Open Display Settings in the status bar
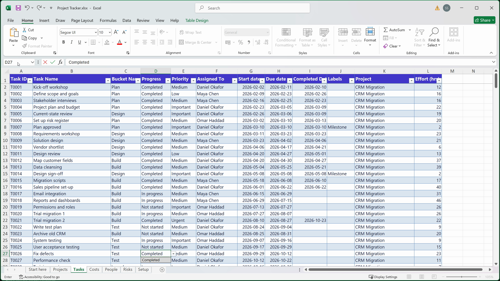This screenshot has width=500, height=281. pyautogui.click(x=383, y=277)
